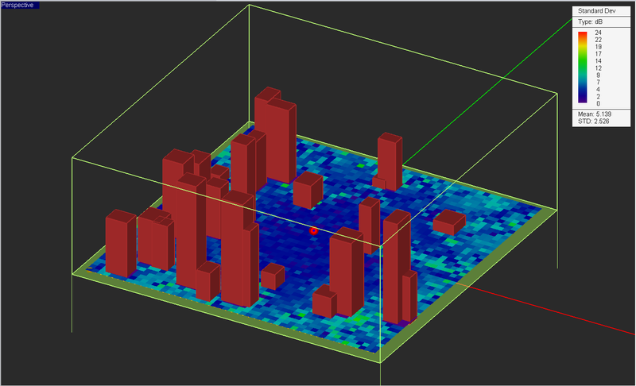Click the red top of the color scale
The height and width of the screenshot is (386, 636).
584,35
